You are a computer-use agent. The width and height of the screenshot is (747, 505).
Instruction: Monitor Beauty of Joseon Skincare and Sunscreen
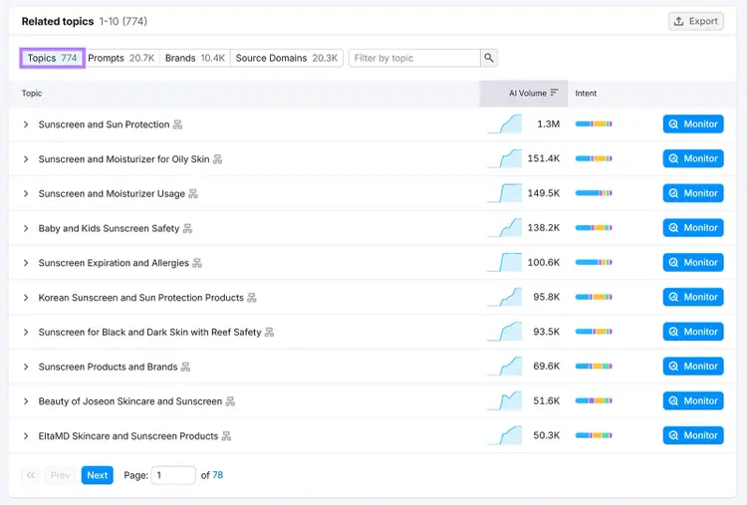(693, 400)
